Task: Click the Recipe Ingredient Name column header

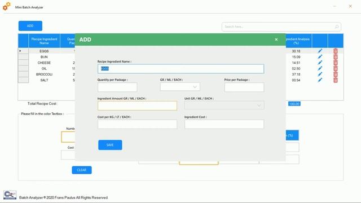Action: (x=44, y=41)
